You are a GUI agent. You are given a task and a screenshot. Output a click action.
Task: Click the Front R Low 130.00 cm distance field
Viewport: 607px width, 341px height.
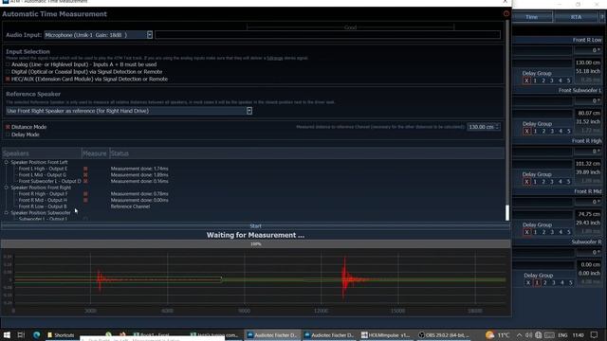pos(588,63)
